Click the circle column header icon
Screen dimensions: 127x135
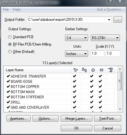[93, 70]
